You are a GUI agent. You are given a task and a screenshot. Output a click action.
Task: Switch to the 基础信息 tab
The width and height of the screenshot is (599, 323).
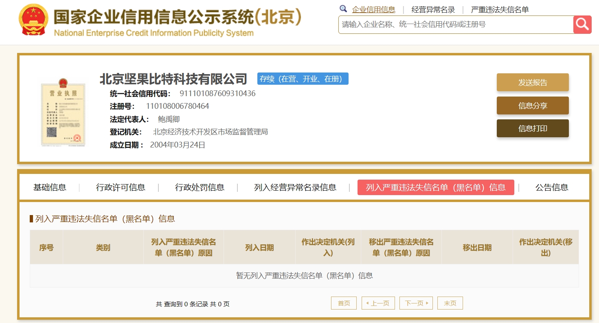pyautogui.click(x=50, y=187)
